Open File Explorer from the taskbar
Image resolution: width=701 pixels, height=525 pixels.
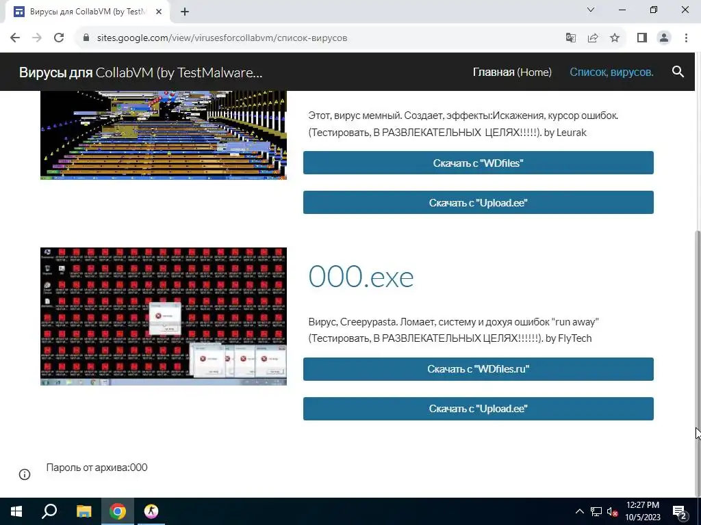coord(84,511)
